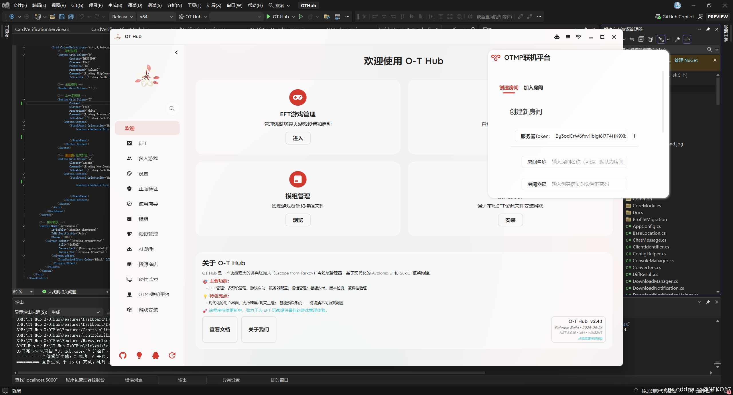This screenshot has width=733, height=395.
Task: Open the 调试(D) menu
Action: 135,5
